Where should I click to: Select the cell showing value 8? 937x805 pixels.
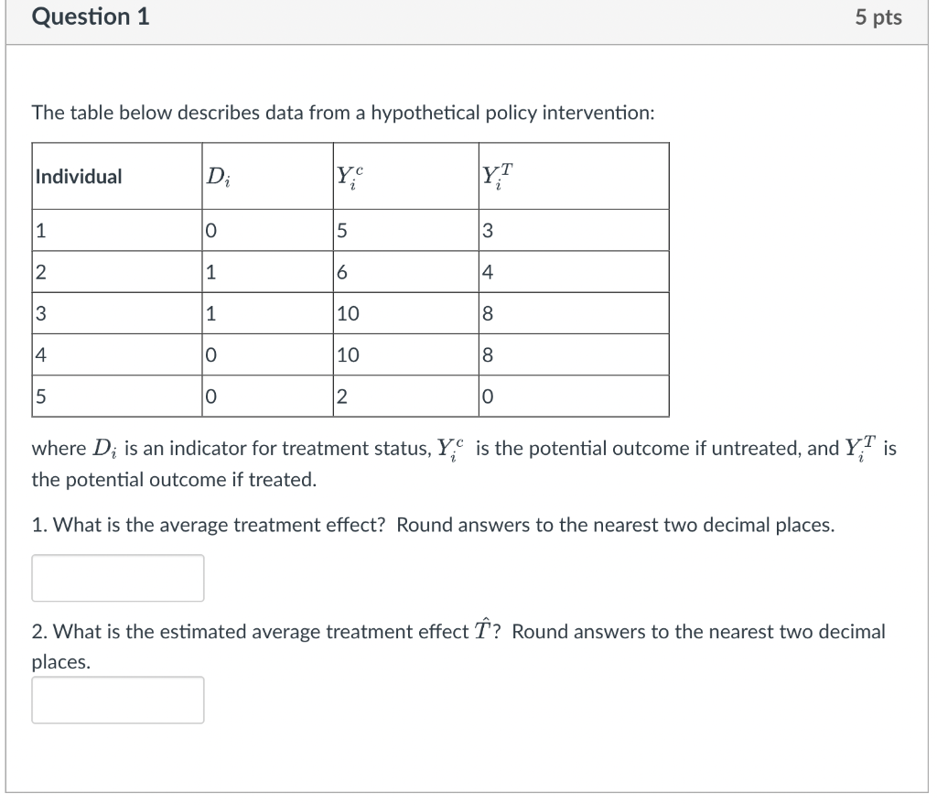pos(488,312)
